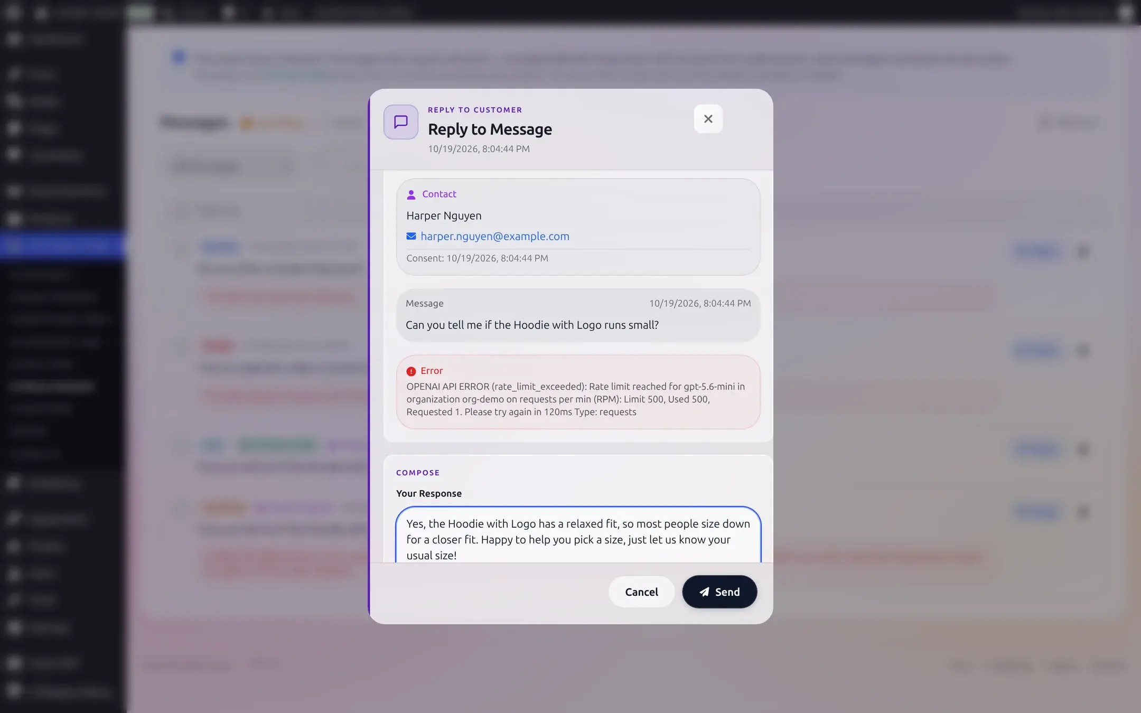
Task: Click the Message timestamp 10/19/2026, 8:04:44 PM
Action: coord(700,303)
